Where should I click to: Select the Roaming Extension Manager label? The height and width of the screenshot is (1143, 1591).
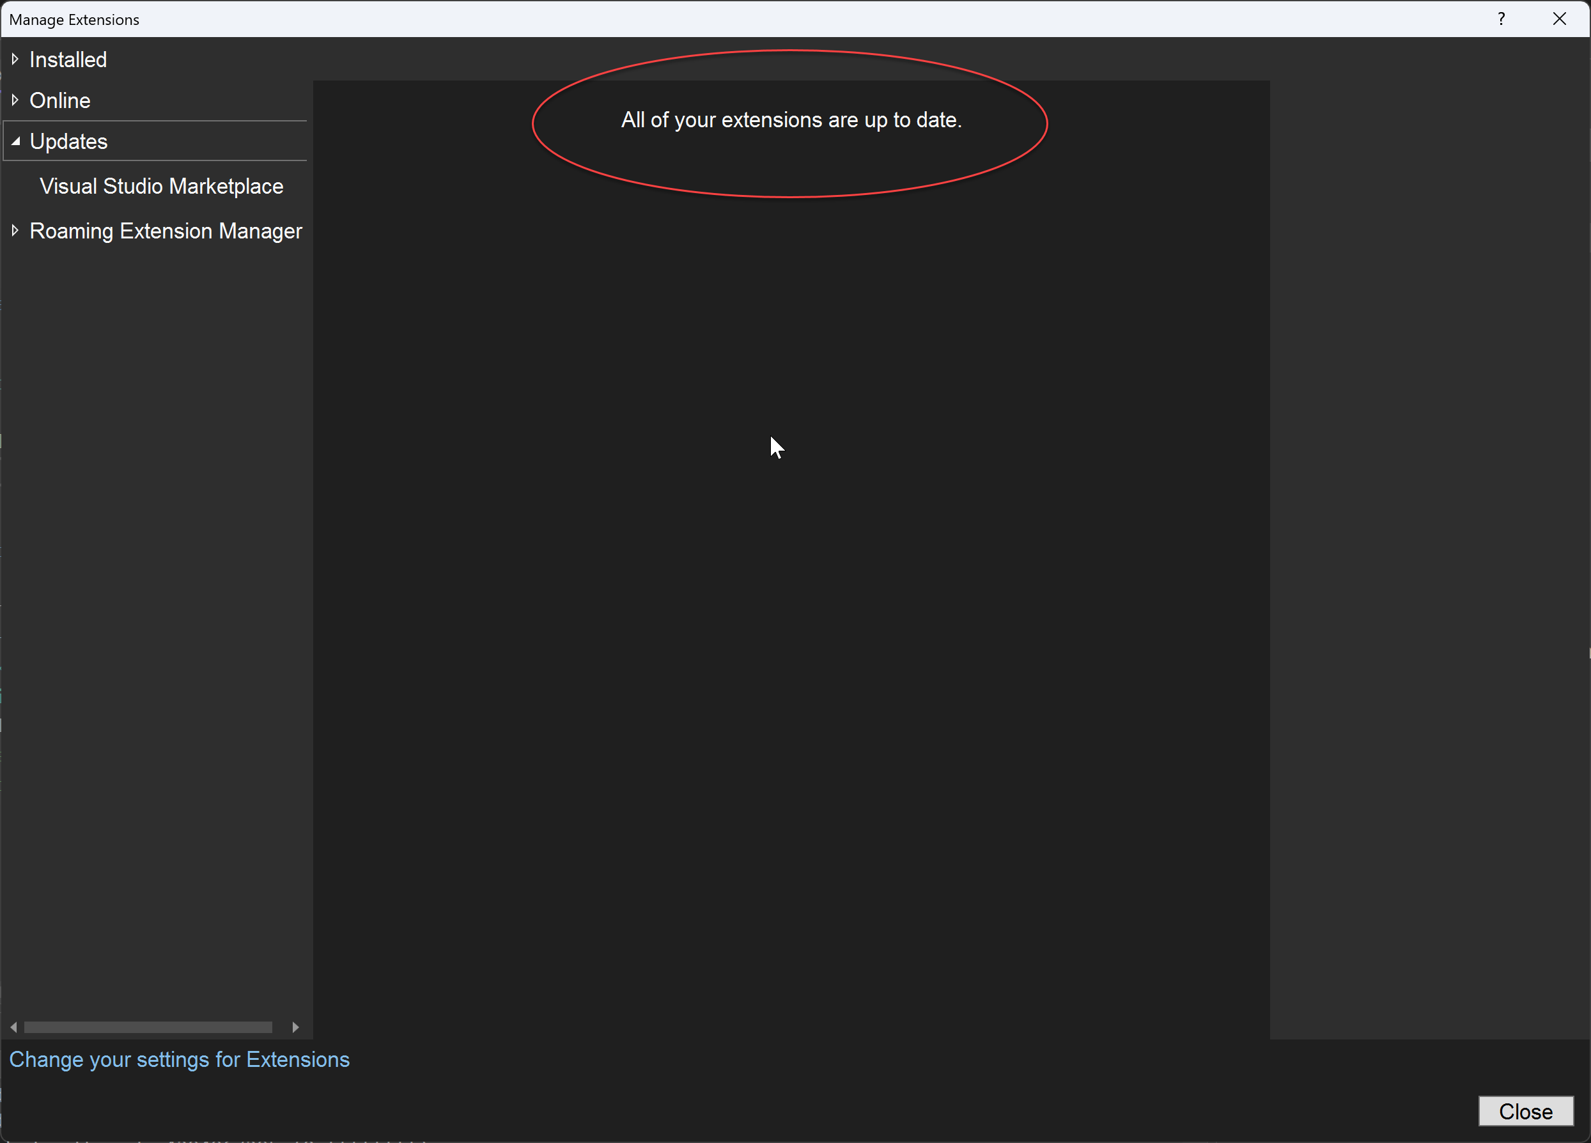(166, 231)
